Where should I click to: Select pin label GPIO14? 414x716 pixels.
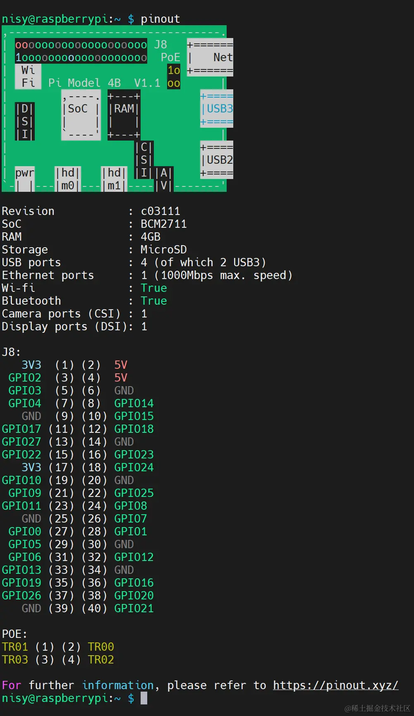[x=134, y=403]
